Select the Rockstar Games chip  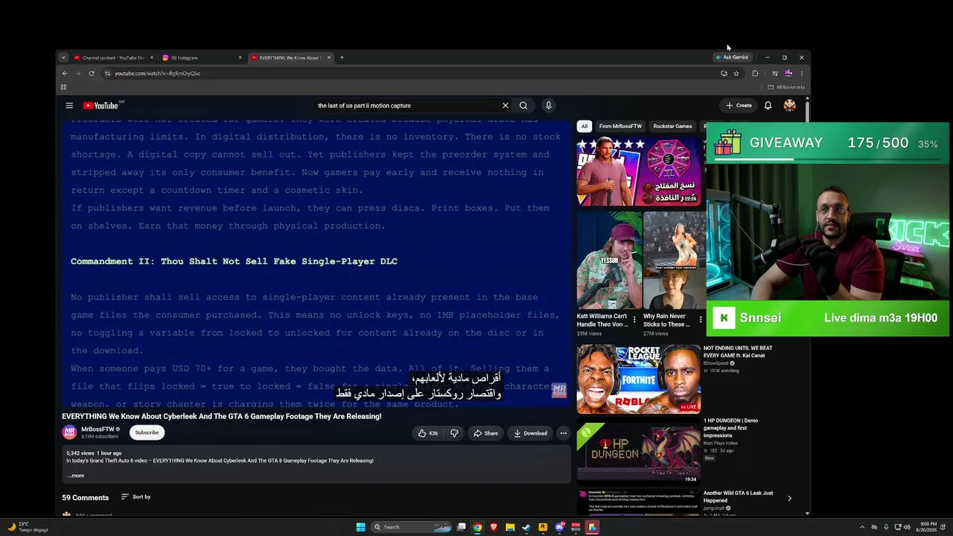pos(672,126)
